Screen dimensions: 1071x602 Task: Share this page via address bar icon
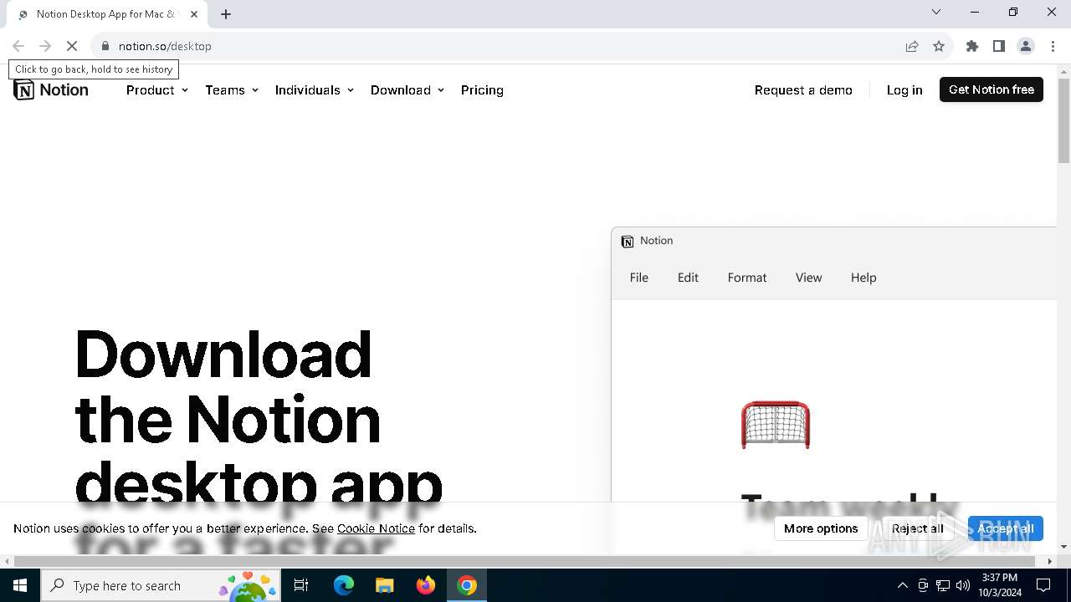point(912,46)
